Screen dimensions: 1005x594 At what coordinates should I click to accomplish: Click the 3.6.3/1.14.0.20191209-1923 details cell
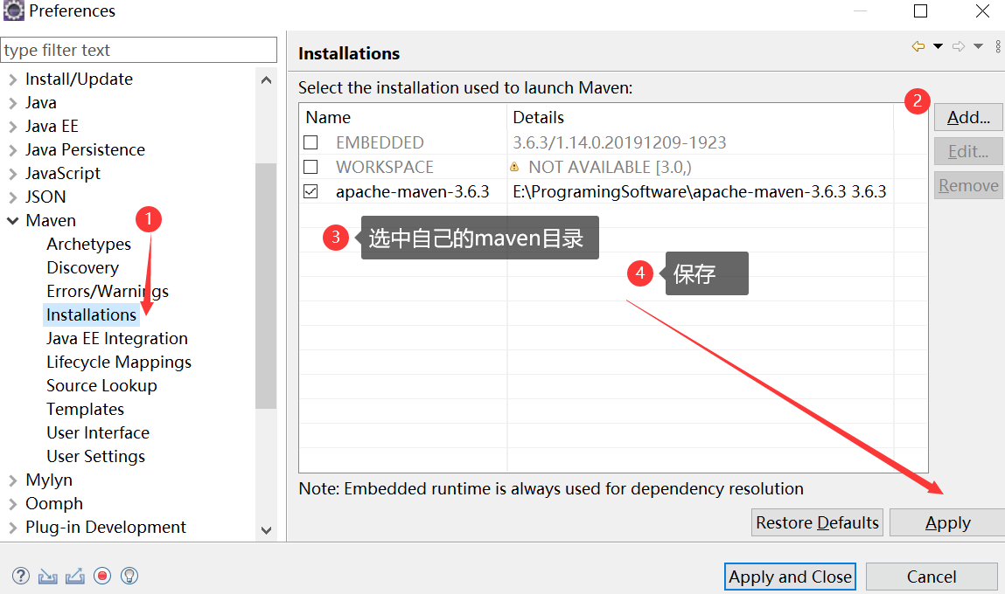(619, 142)
